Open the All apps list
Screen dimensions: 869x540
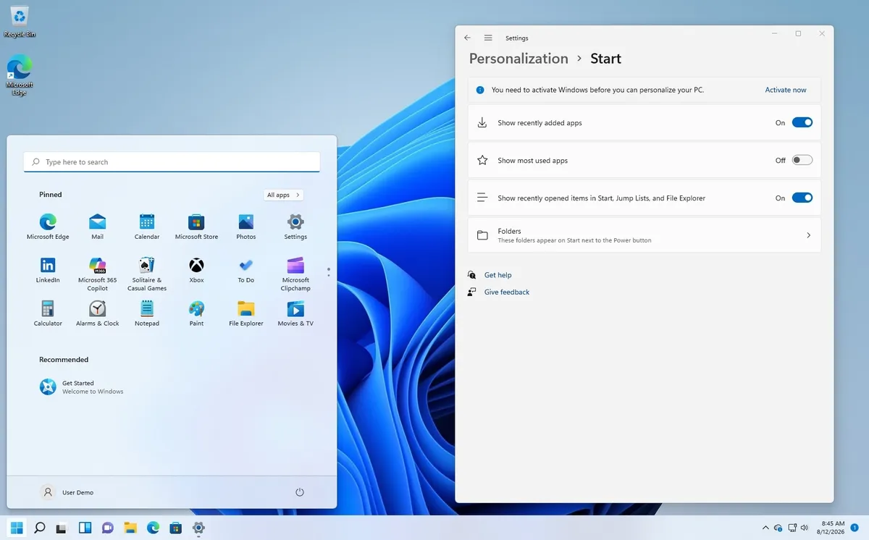tap(283, 195)
